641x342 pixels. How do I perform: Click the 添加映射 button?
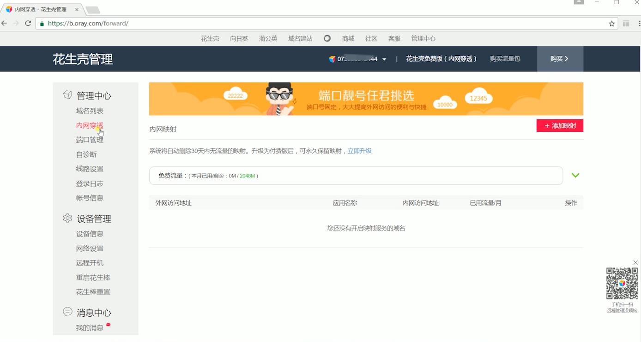point(560,126)
